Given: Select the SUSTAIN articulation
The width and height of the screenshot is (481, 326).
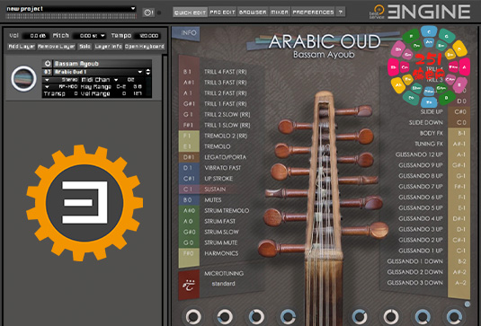Looking at the screenshot, I should click(x=215, y=189).
